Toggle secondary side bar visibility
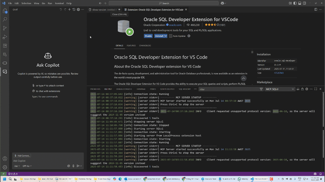325x182 pixels. click(x=304, y=3)
